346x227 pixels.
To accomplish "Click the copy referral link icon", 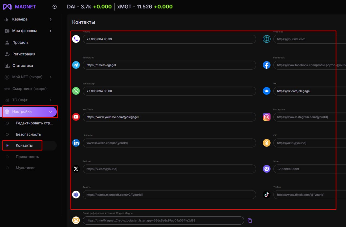I will tap(250, 221).
